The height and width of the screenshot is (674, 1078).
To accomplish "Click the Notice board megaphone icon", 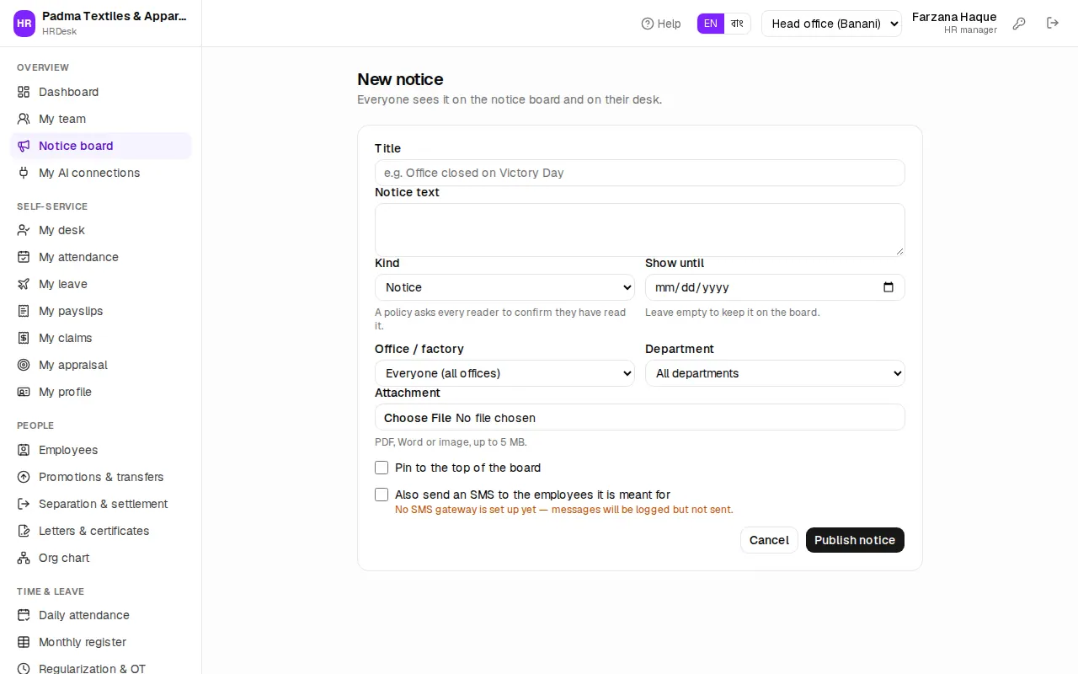I will [24, 146].
